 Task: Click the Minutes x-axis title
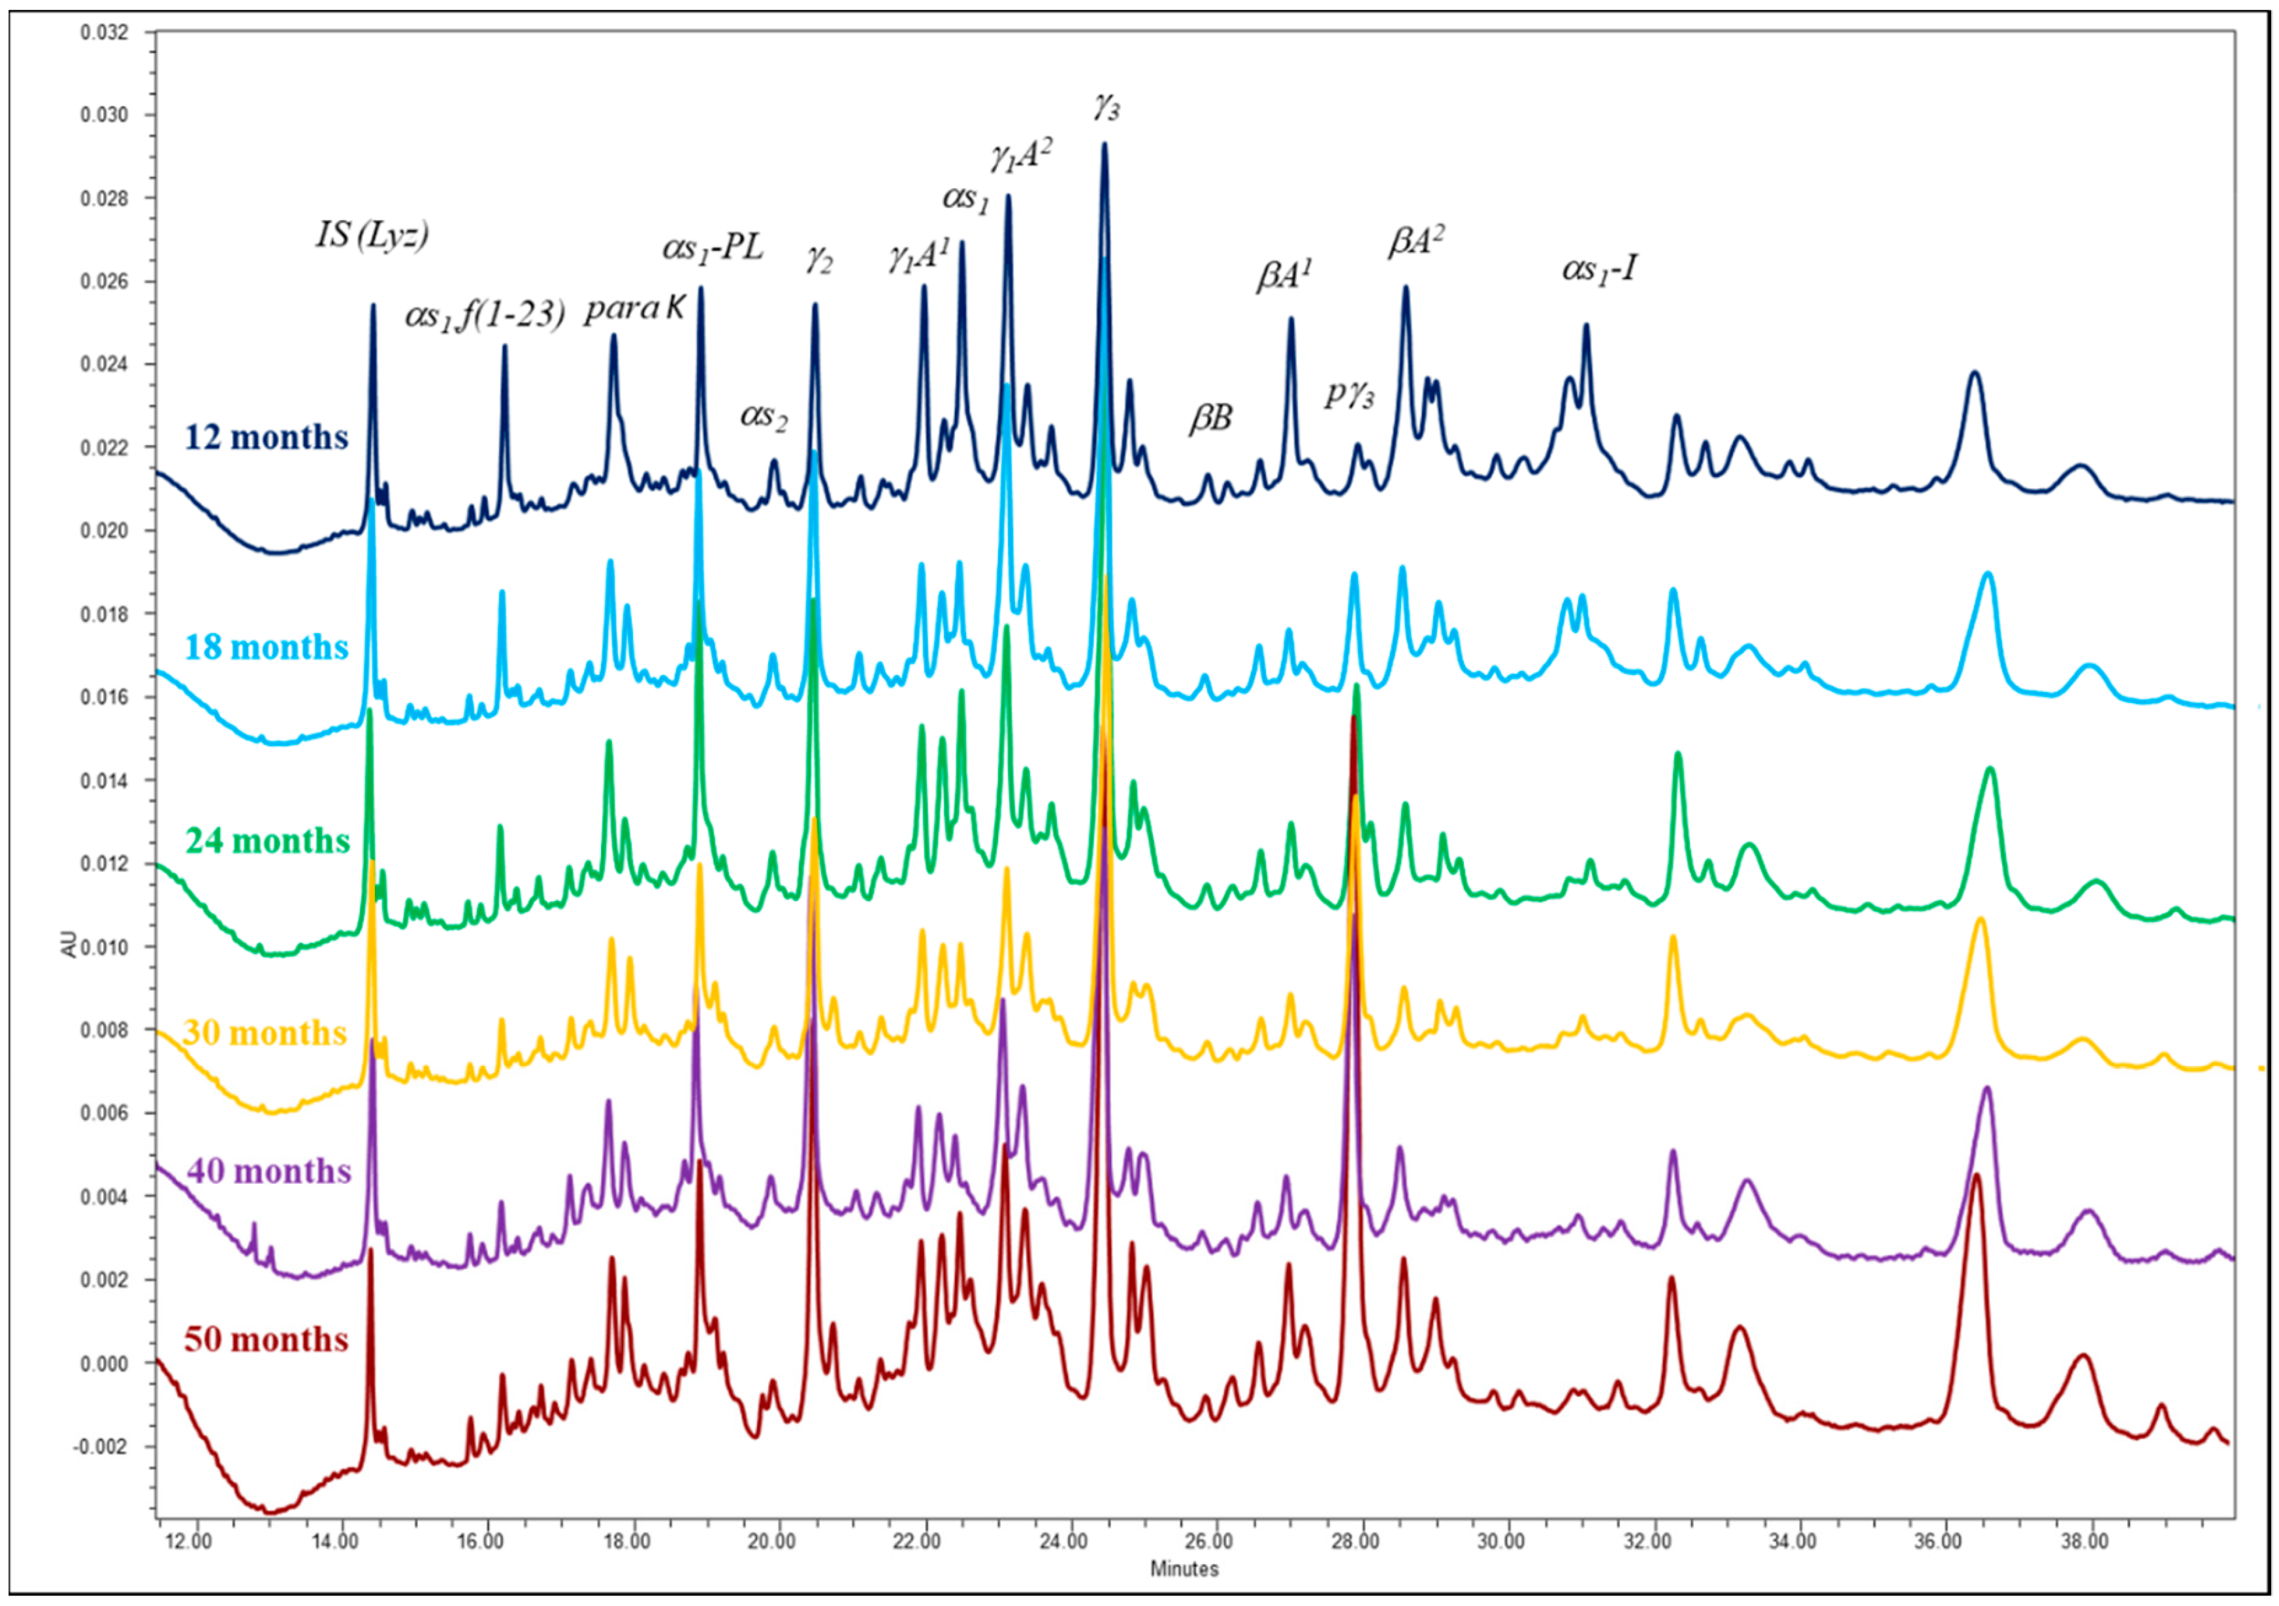click(1184, 1569)
